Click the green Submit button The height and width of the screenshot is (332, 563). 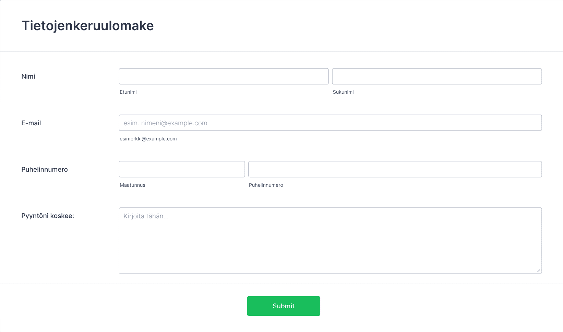click(x=284, y=306)
